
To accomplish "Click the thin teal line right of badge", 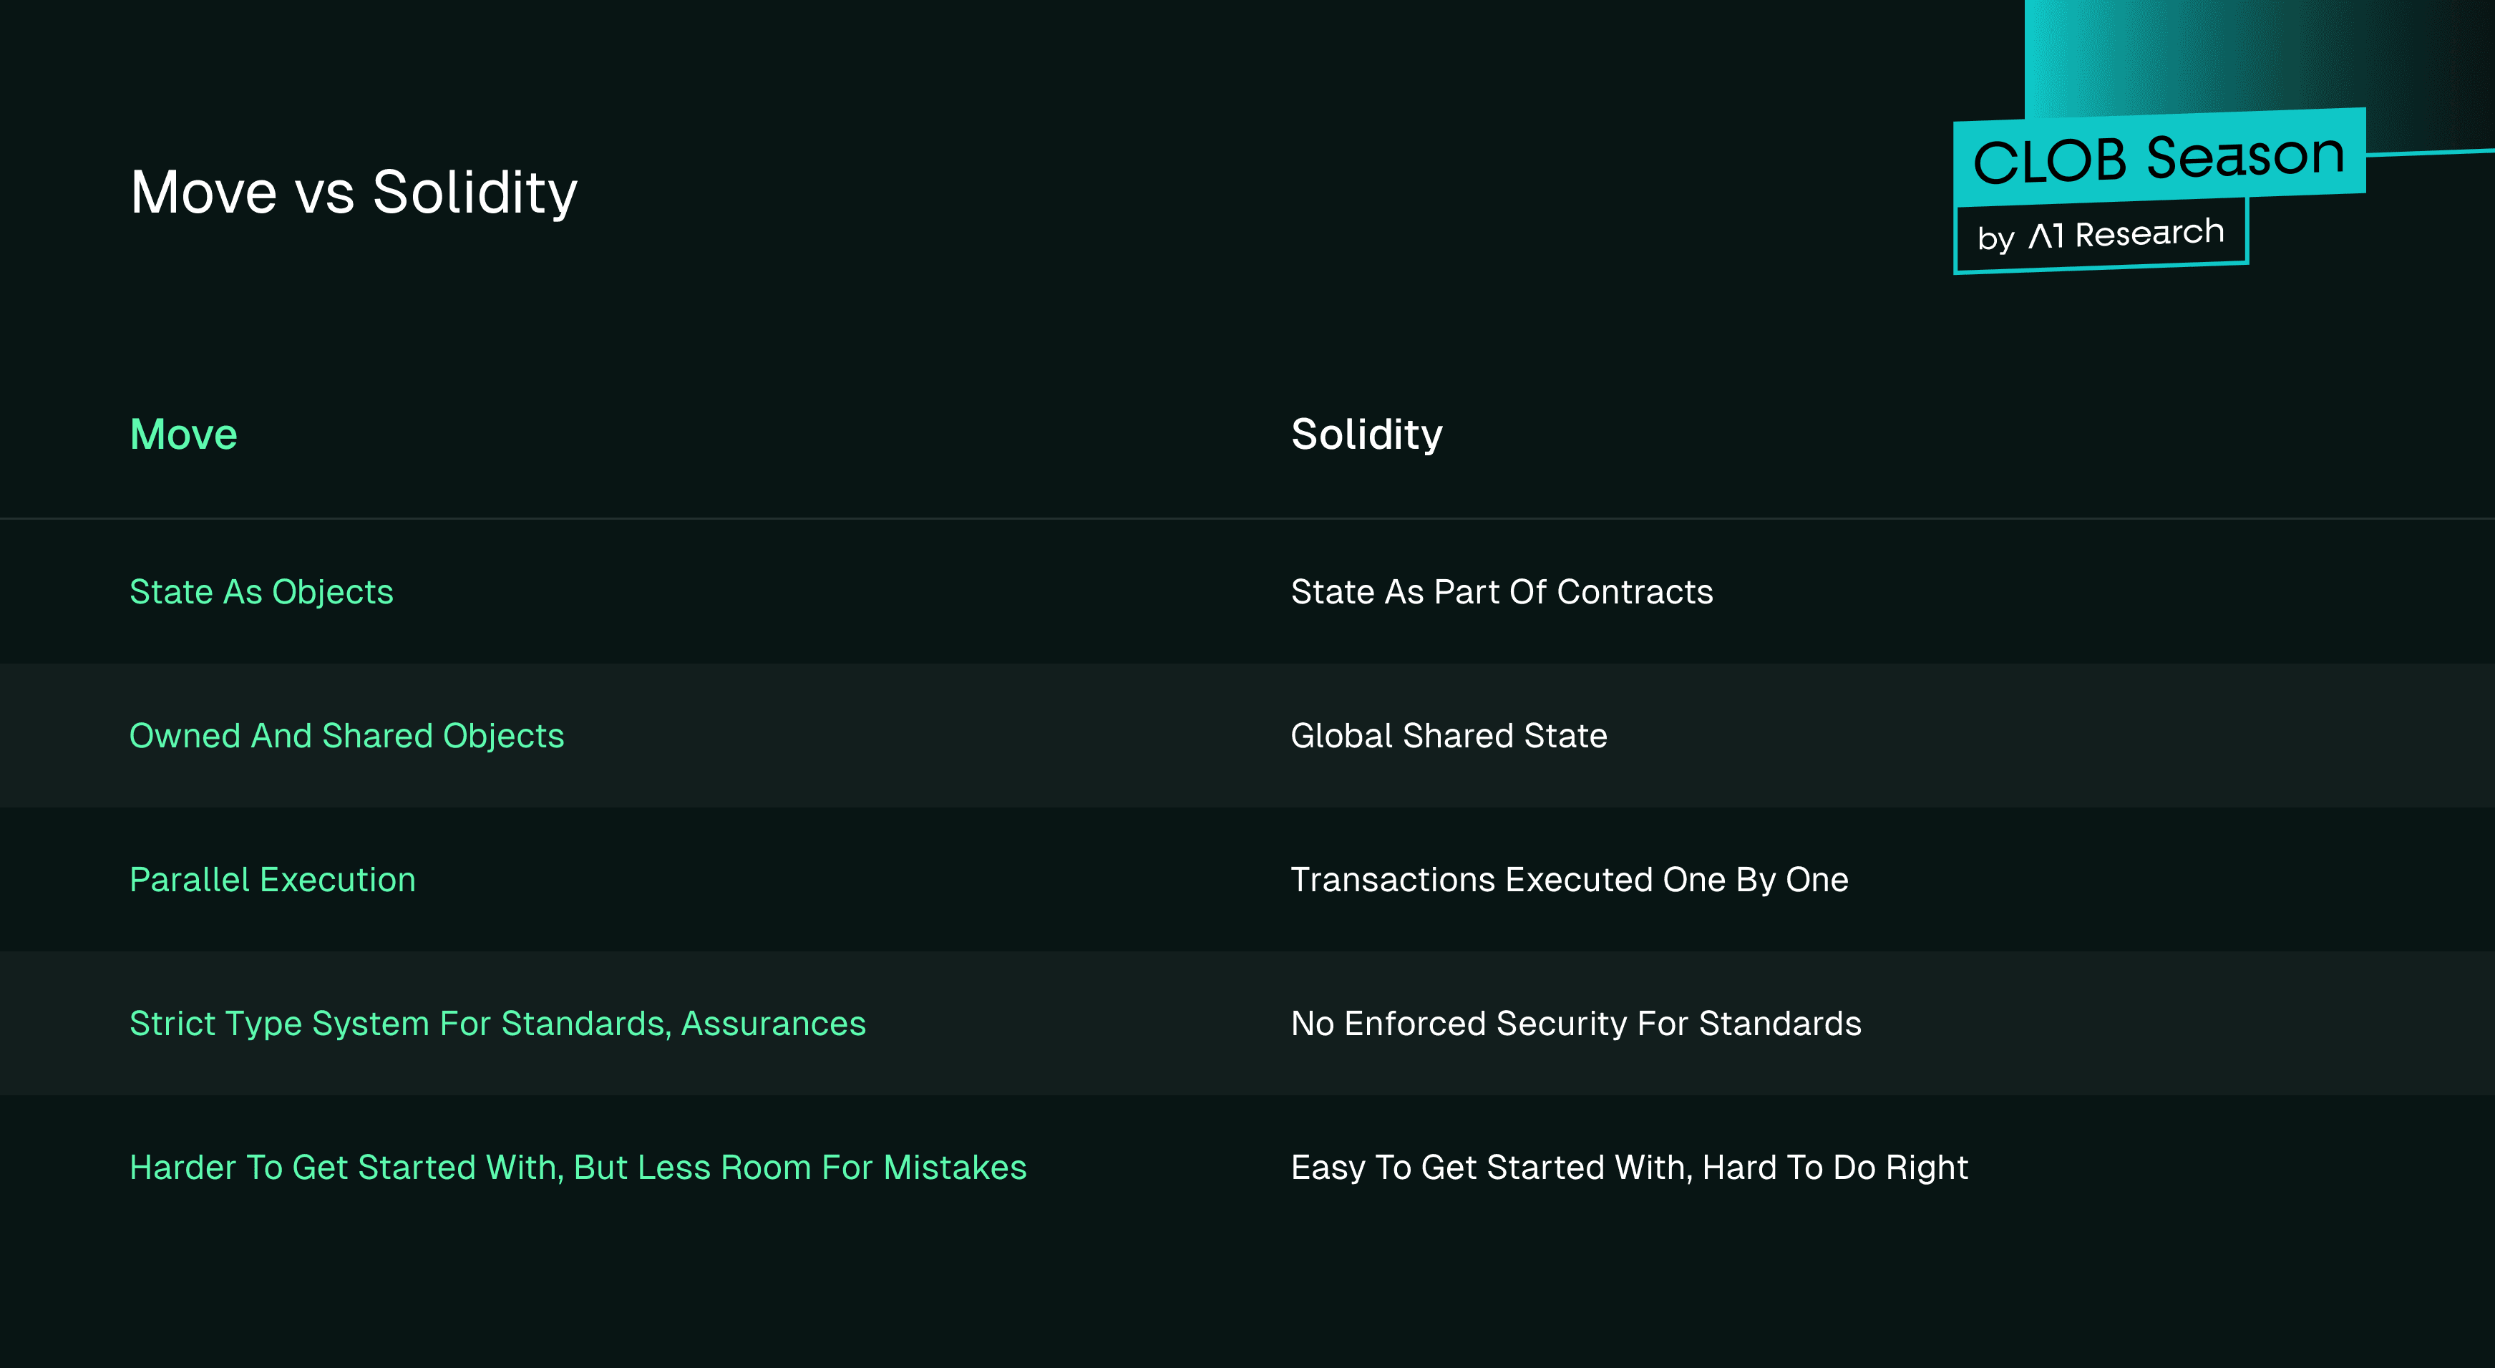I will tap(2431, 152).
